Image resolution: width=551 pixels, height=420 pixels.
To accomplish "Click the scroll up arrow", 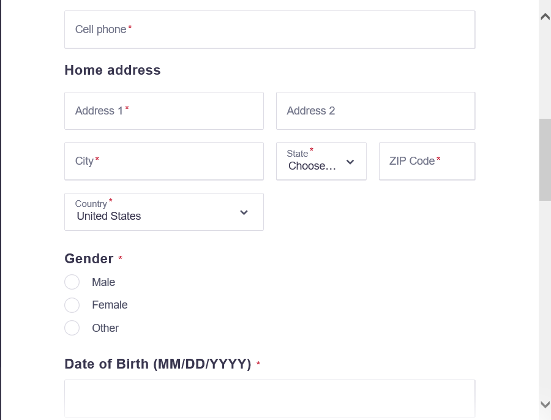I will [545, 17].
